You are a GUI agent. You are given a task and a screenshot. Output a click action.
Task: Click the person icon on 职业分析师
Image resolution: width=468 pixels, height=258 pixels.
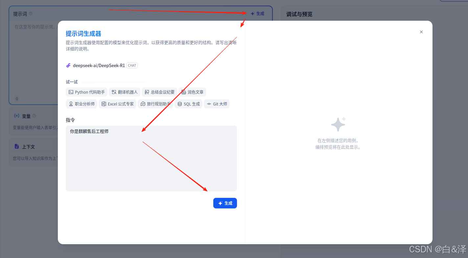coord(71,104)
